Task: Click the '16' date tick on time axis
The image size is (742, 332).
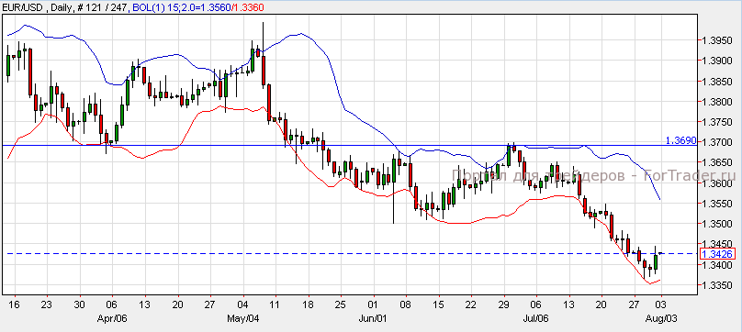Action: pyautogui.click(x=14, y=304)
